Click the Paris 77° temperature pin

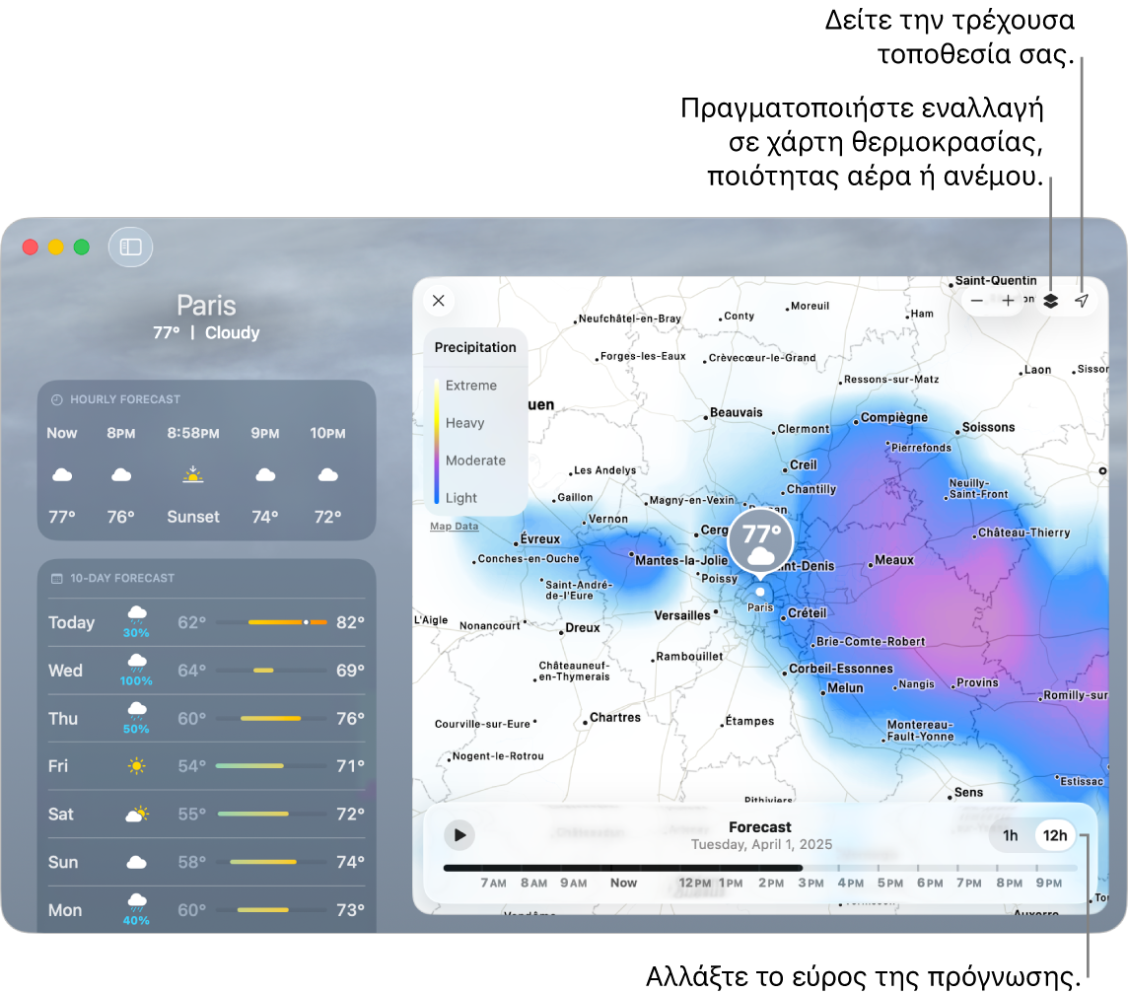pos(760,542)
